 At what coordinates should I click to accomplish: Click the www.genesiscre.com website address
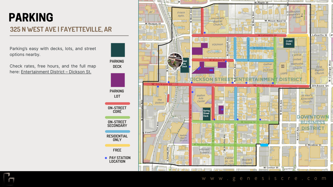pyautogui.click(x=264, y=179)
